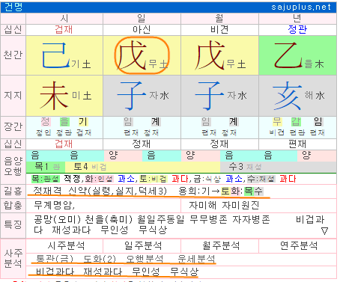
Task: Click the 子 branch in the 월 column
Action: coord(209,96)
